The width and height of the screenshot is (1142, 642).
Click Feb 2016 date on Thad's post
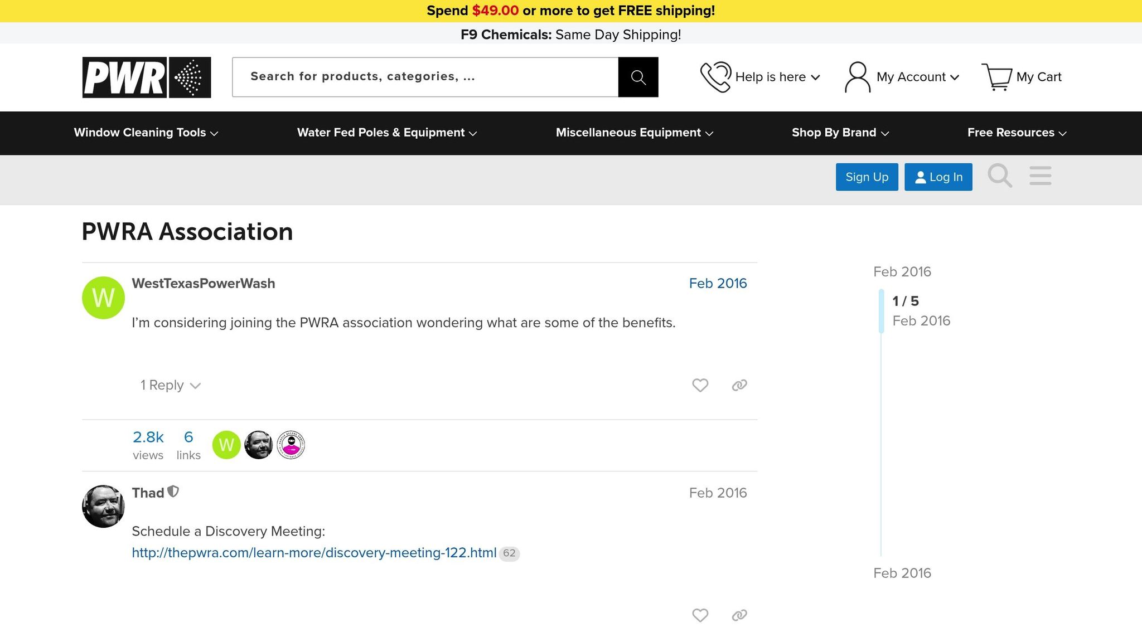click(x=718, y=493)
